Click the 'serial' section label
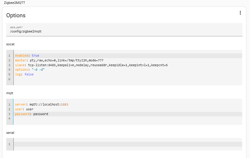The image size is (250, 158). point(10,132)
